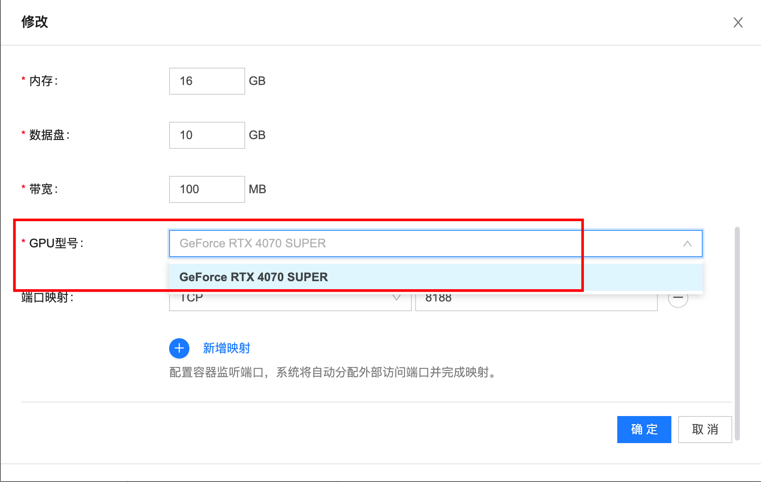Click the 新增映射 link
Viewport: 761px width, 482px height.
click(x=227, y=348)
